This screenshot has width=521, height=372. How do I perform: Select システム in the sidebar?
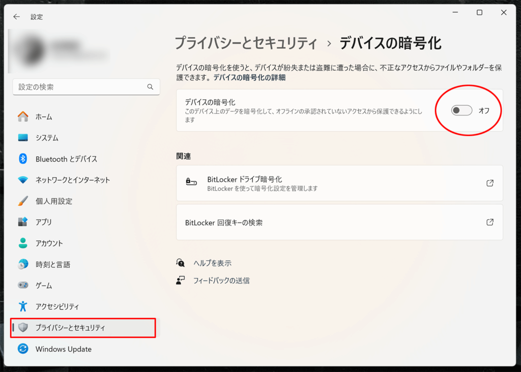pos(47,138)
